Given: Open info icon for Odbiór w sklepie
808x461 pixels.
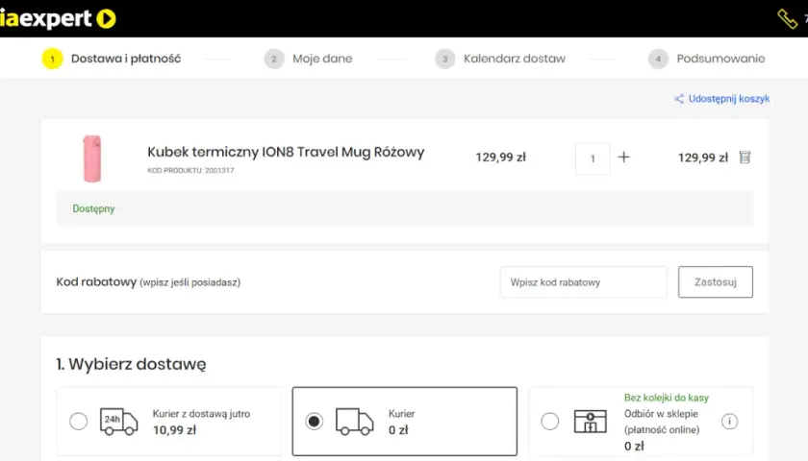Looking at the screenshot, I should (729, 422).
